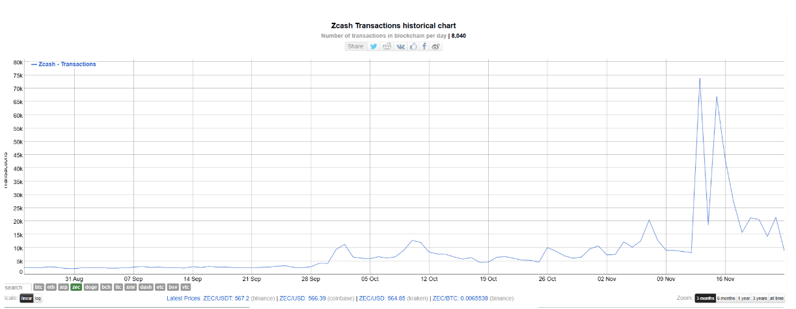Click the 31 Aug axis label
This screenshot has height=309, width=796.
click(x=74, y=278)
